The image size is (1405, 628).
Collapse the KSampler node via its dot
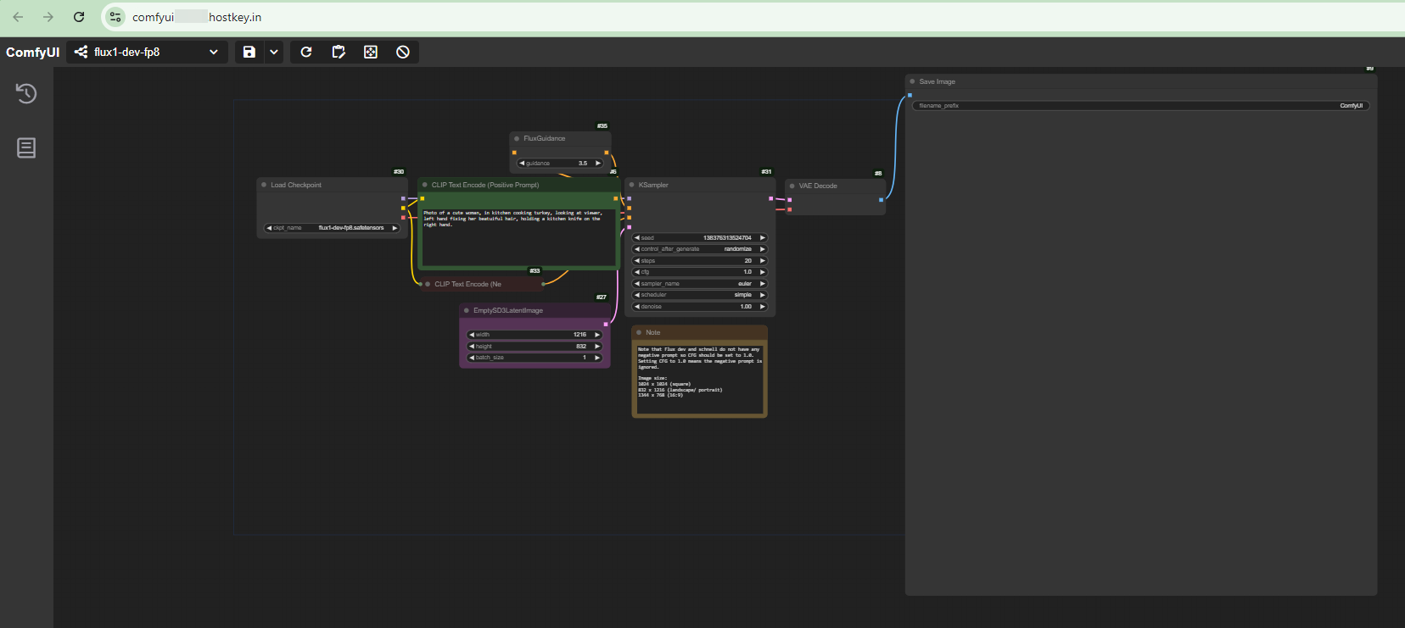pyautogui.click(x=632, y=185)
